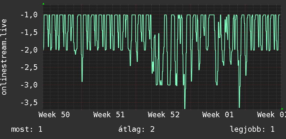Image resolution: width=286 pixels, height=139 pixels.
Task: Click the 'most: 1' statistic
Action: pyautogui.click(x=27, y=129)
